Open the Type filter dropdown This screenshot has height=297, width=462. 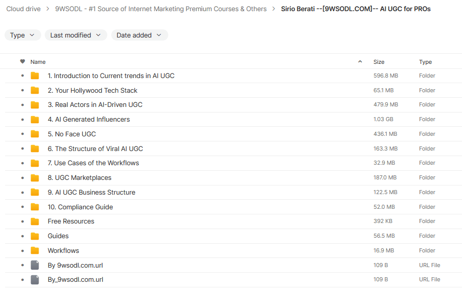pos(22,35)
